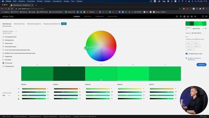
Task: Click the Emerald tag chip
Action: [x=197, y=46]
